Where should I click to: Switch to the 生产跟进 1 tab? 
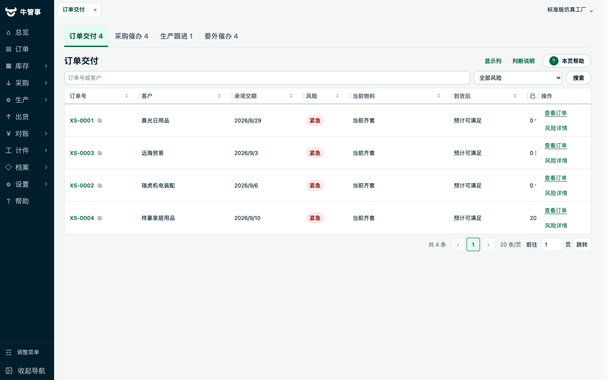176,36
